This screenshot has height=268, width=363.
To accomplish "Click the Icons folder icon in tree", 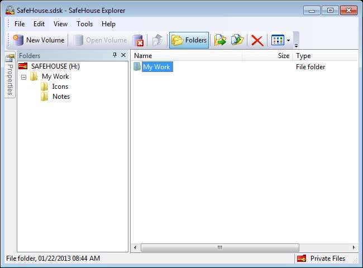I will (x=45, y=87).
